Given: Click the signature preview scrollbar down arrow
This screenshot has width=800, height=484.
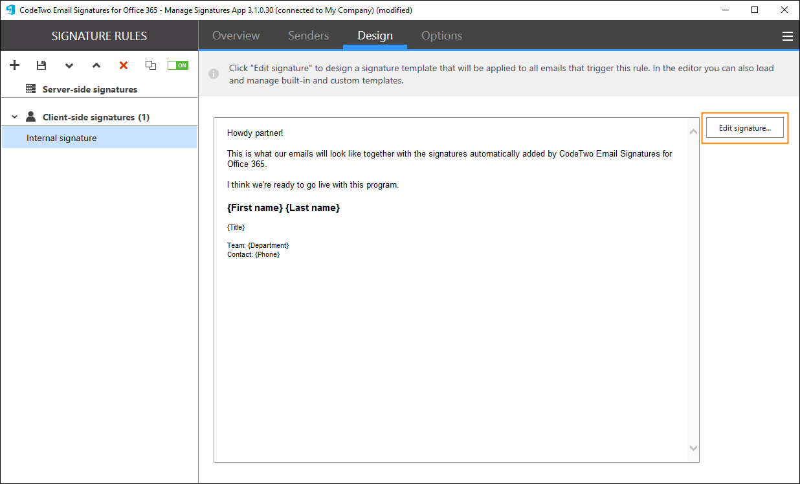Looking at the screenshot, I should pos(693,448).
